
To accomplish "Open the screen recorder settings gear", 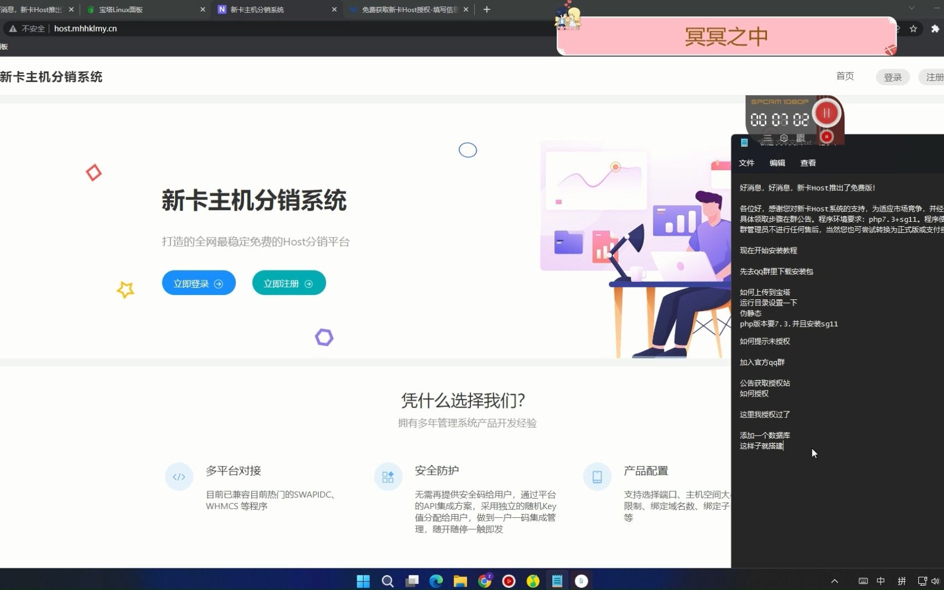I will (784, 138).
